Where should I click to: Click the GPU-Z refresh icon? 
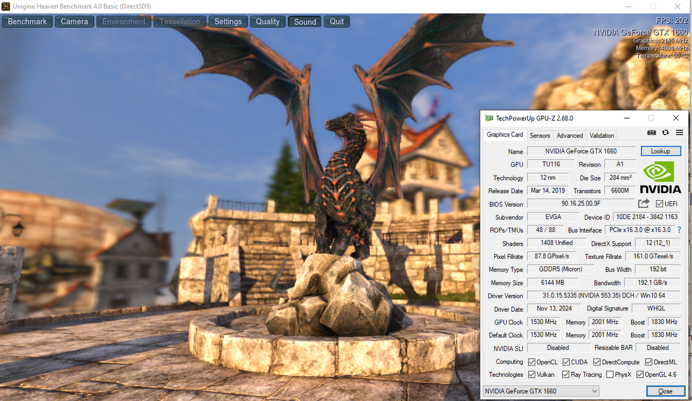click(x=665, y=133)
